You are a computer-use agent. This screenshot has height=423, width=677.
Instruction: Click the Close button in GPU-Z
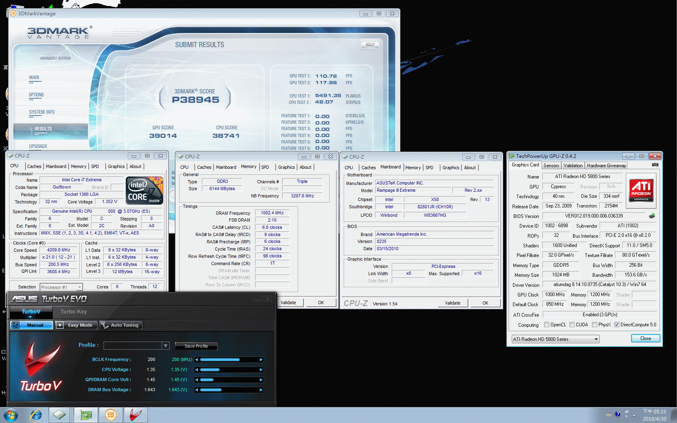click(x=646, y=338)
